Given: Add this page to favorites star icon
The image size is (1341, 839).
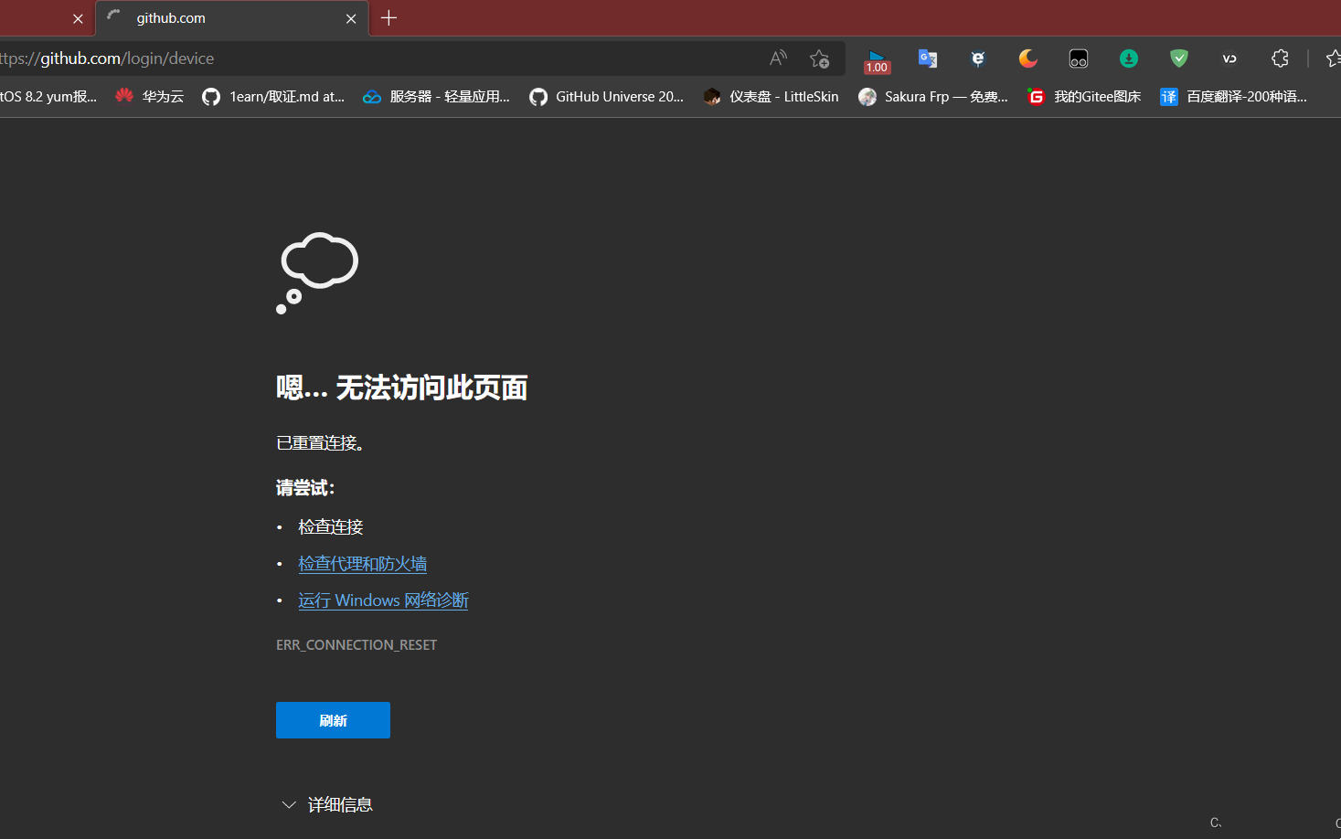Looking at the screenshot, I should tap(819, 58).
